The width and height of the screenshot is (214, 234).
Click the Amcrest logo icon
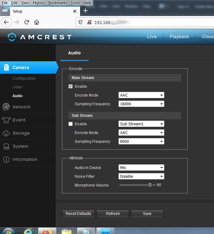click(x=12, y=37)
